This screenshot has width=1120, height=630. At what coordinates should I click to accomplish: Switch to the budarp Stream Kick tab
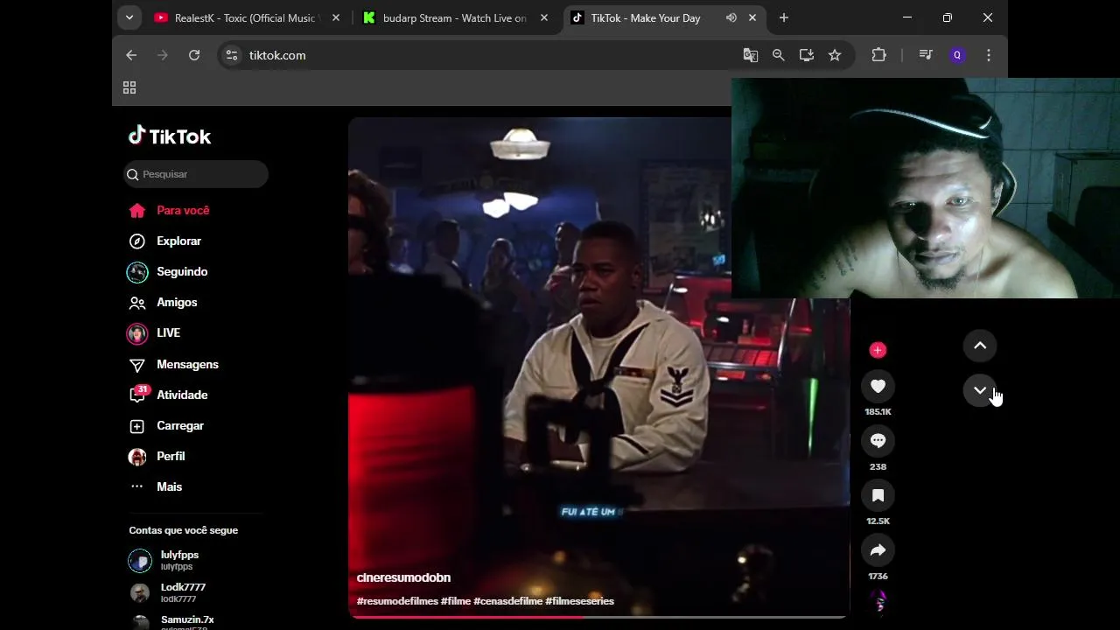(455, 17)
